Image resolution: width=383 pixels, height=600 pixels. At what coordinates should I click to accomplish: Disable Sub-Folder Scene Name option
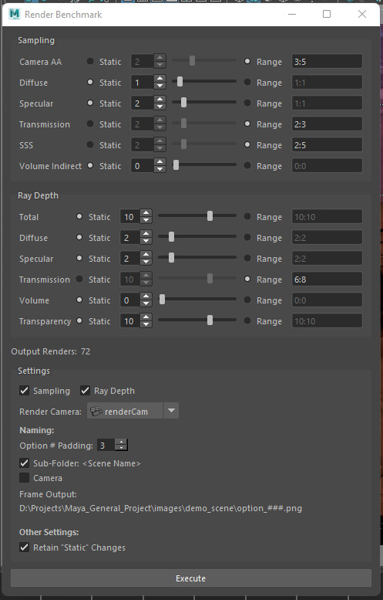(24, 463)
